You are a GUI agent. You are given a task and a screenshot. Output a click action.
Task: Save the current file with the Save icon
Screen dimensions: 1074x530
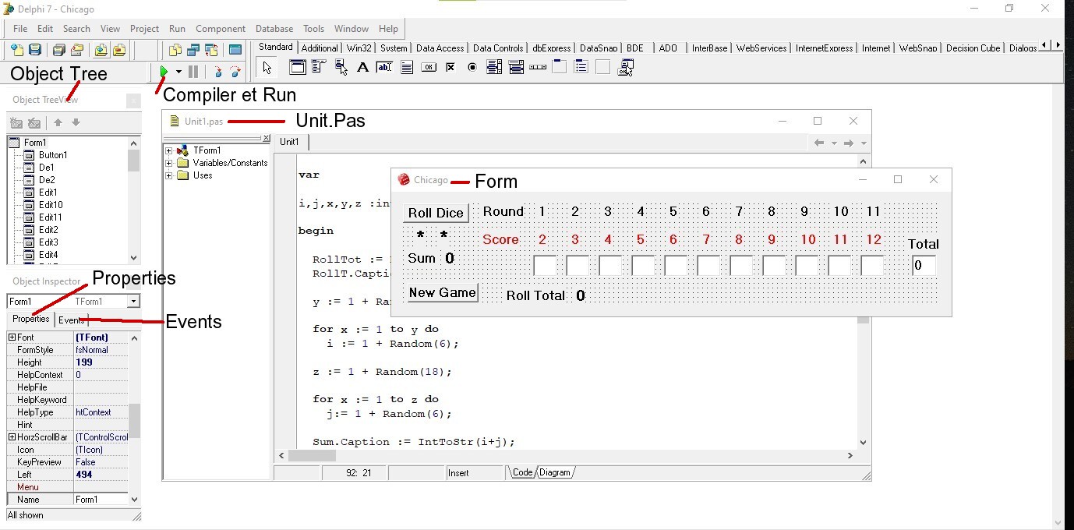(x=35, y=50)
